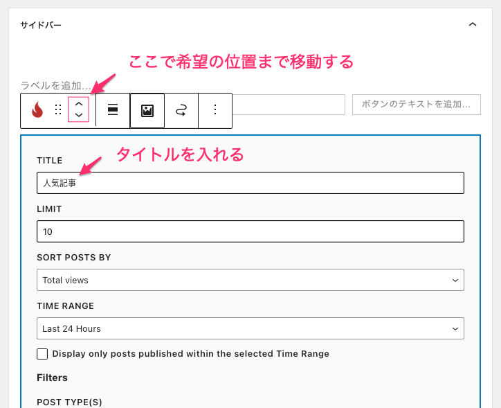Move block up with up arrow
The height and width of the screenshot is (408, 501).
(x=78, y=103)
